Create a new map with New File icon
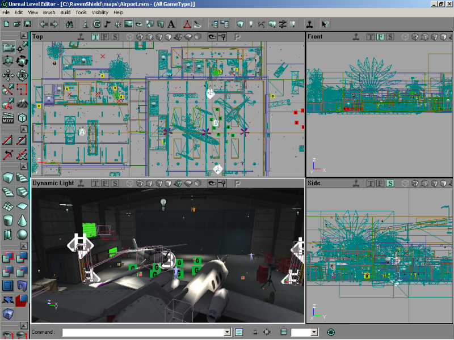This screenshot has height=340, width=454. point(6,24)
